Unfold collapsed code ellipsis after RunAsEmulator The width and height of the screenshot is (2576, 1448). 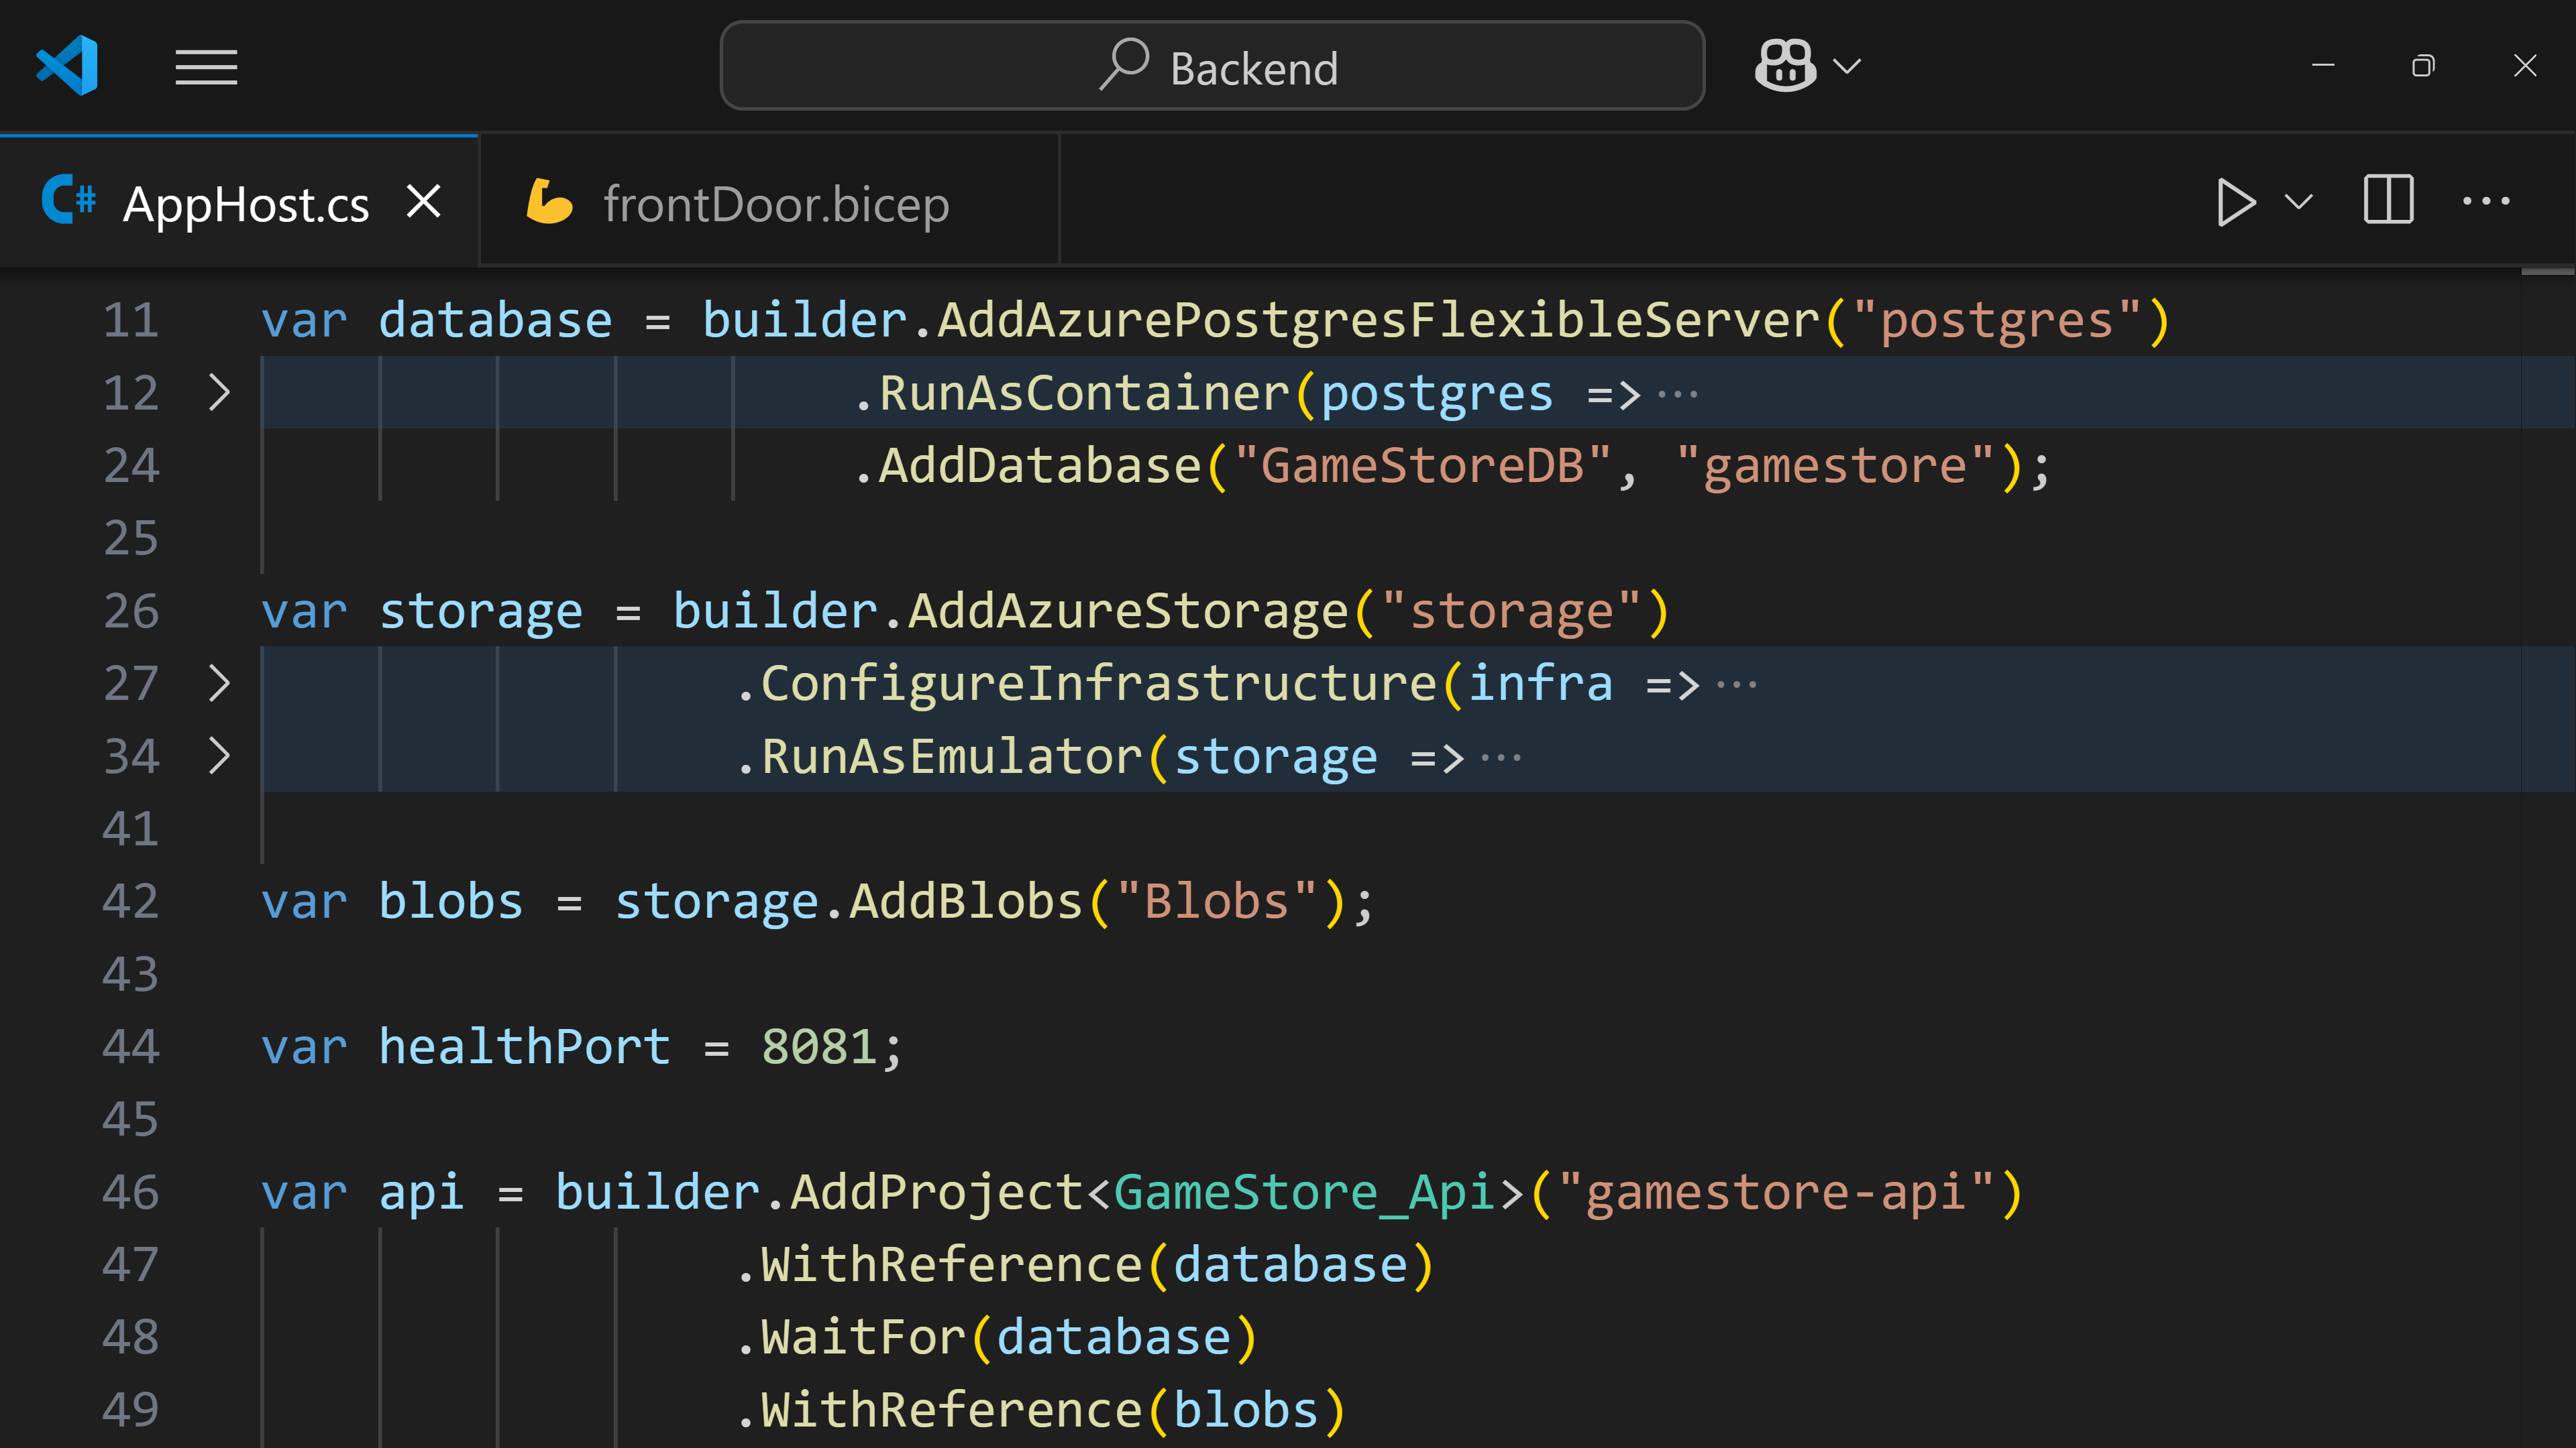pyautogui.click(x=1501, y=758)
